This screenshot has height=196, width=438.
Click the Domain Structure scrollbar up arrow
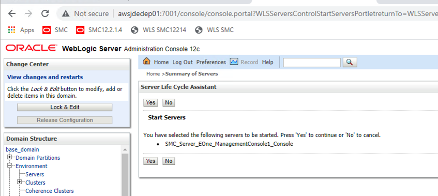coord(125,149)
